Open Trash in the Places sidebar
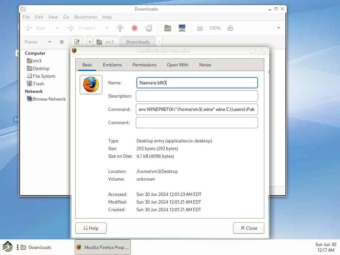Image resolution: width=340 pixels, height=255 pixels. pos(35,83)
